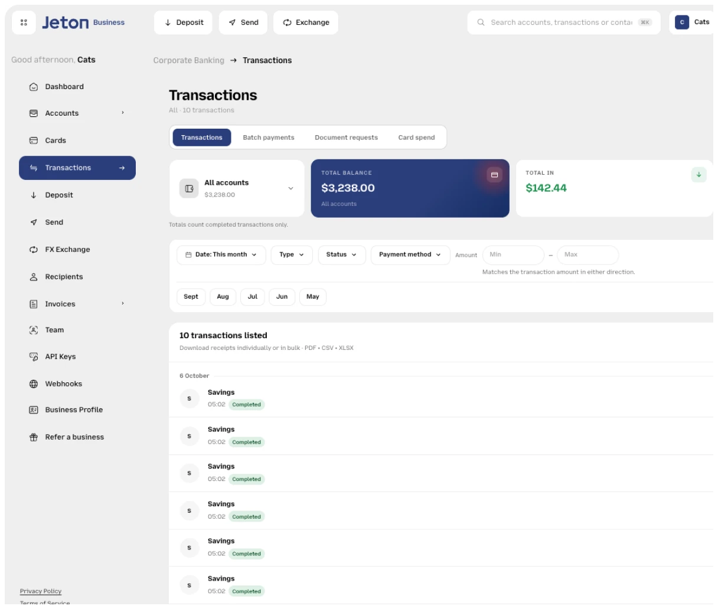Switch to Batch payments tab
Viewport: 718px width, 609px height.
(x=269, y=137)
